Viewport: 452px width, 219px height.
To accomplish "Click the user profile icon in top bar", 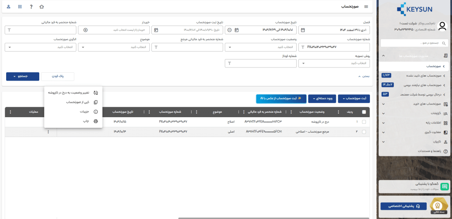I will tap(9, 7).
